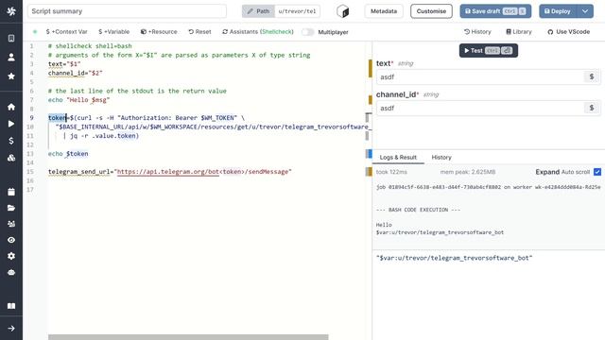Click the $ variable picker for the text argument
The height and width of the screenshot is (340, 605).
point(592,76)
